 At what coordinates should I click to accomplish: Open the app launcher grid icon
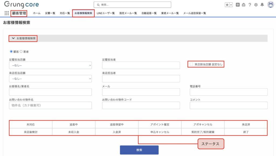[6, 13]
